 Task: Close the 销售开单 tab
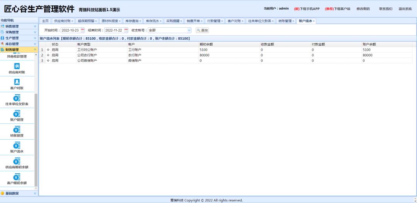pos(202,21)
